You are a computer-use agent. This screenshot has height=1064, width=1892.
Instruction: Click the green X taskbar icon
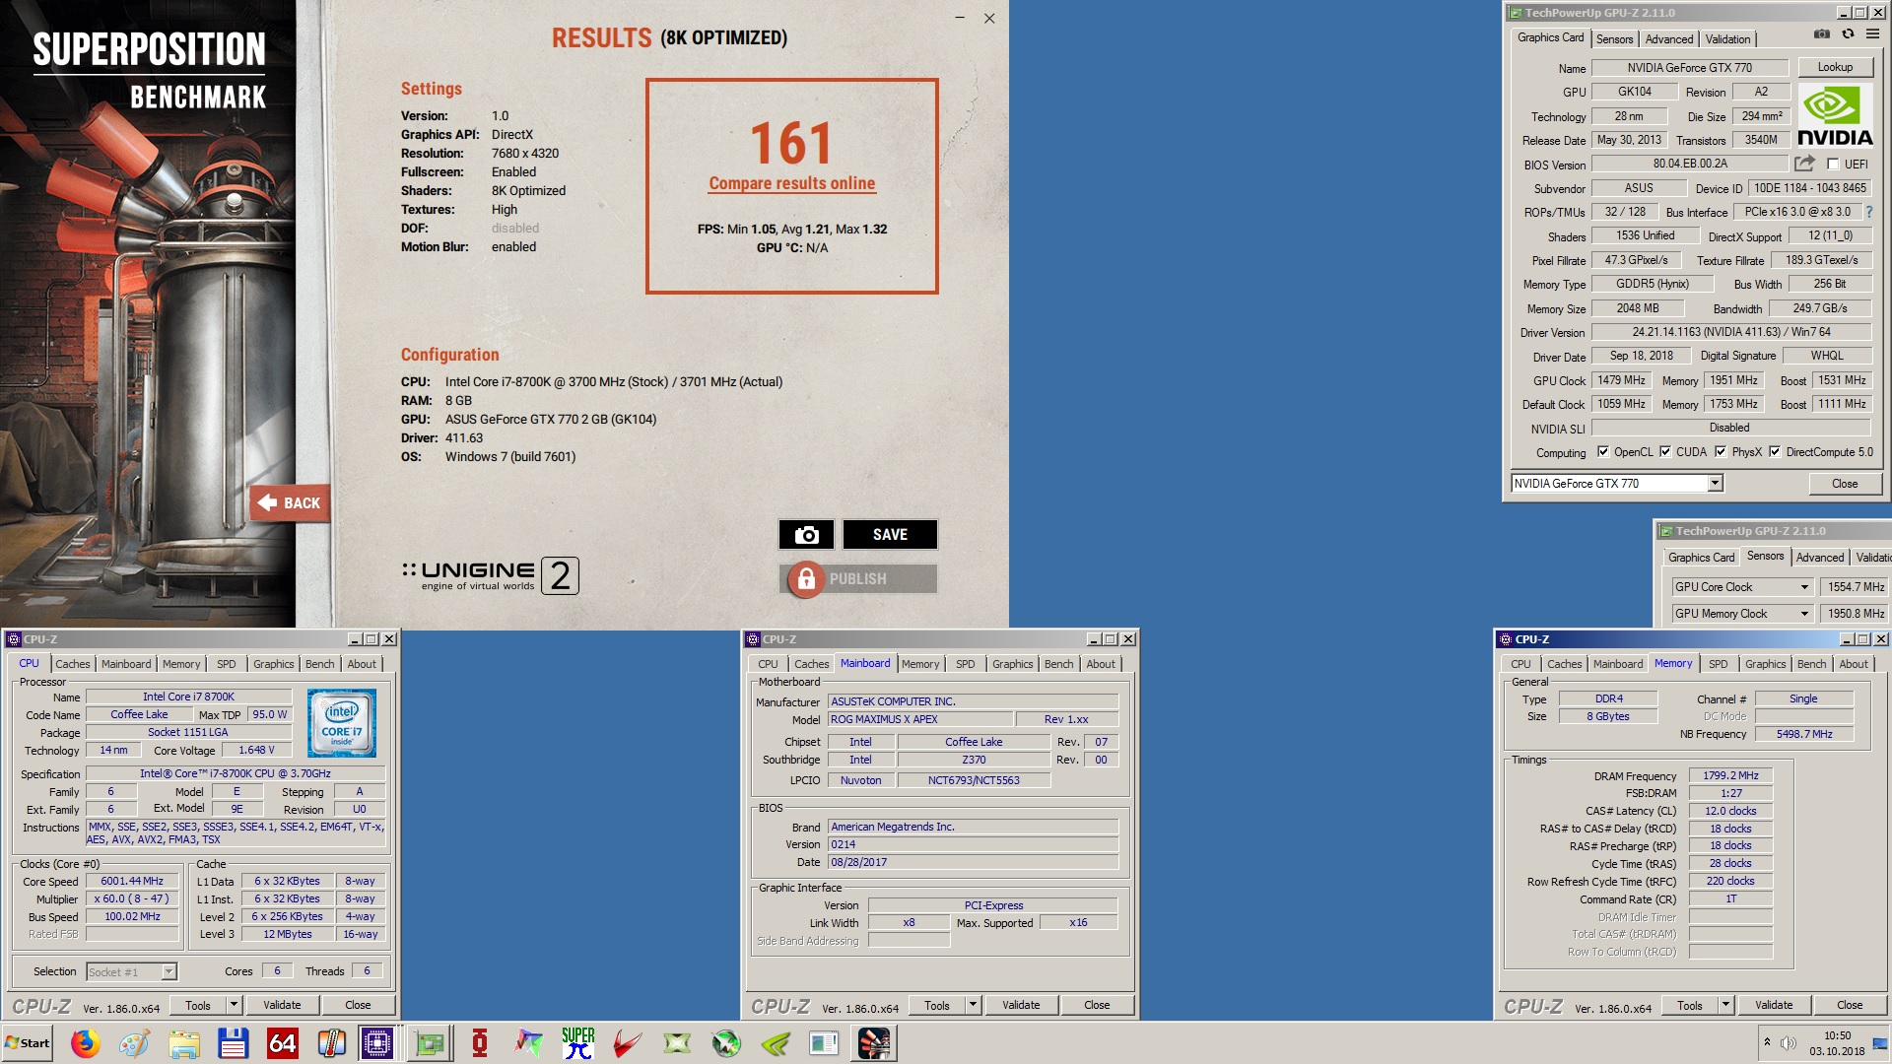pyautogui.click(x=677, y=1043)
